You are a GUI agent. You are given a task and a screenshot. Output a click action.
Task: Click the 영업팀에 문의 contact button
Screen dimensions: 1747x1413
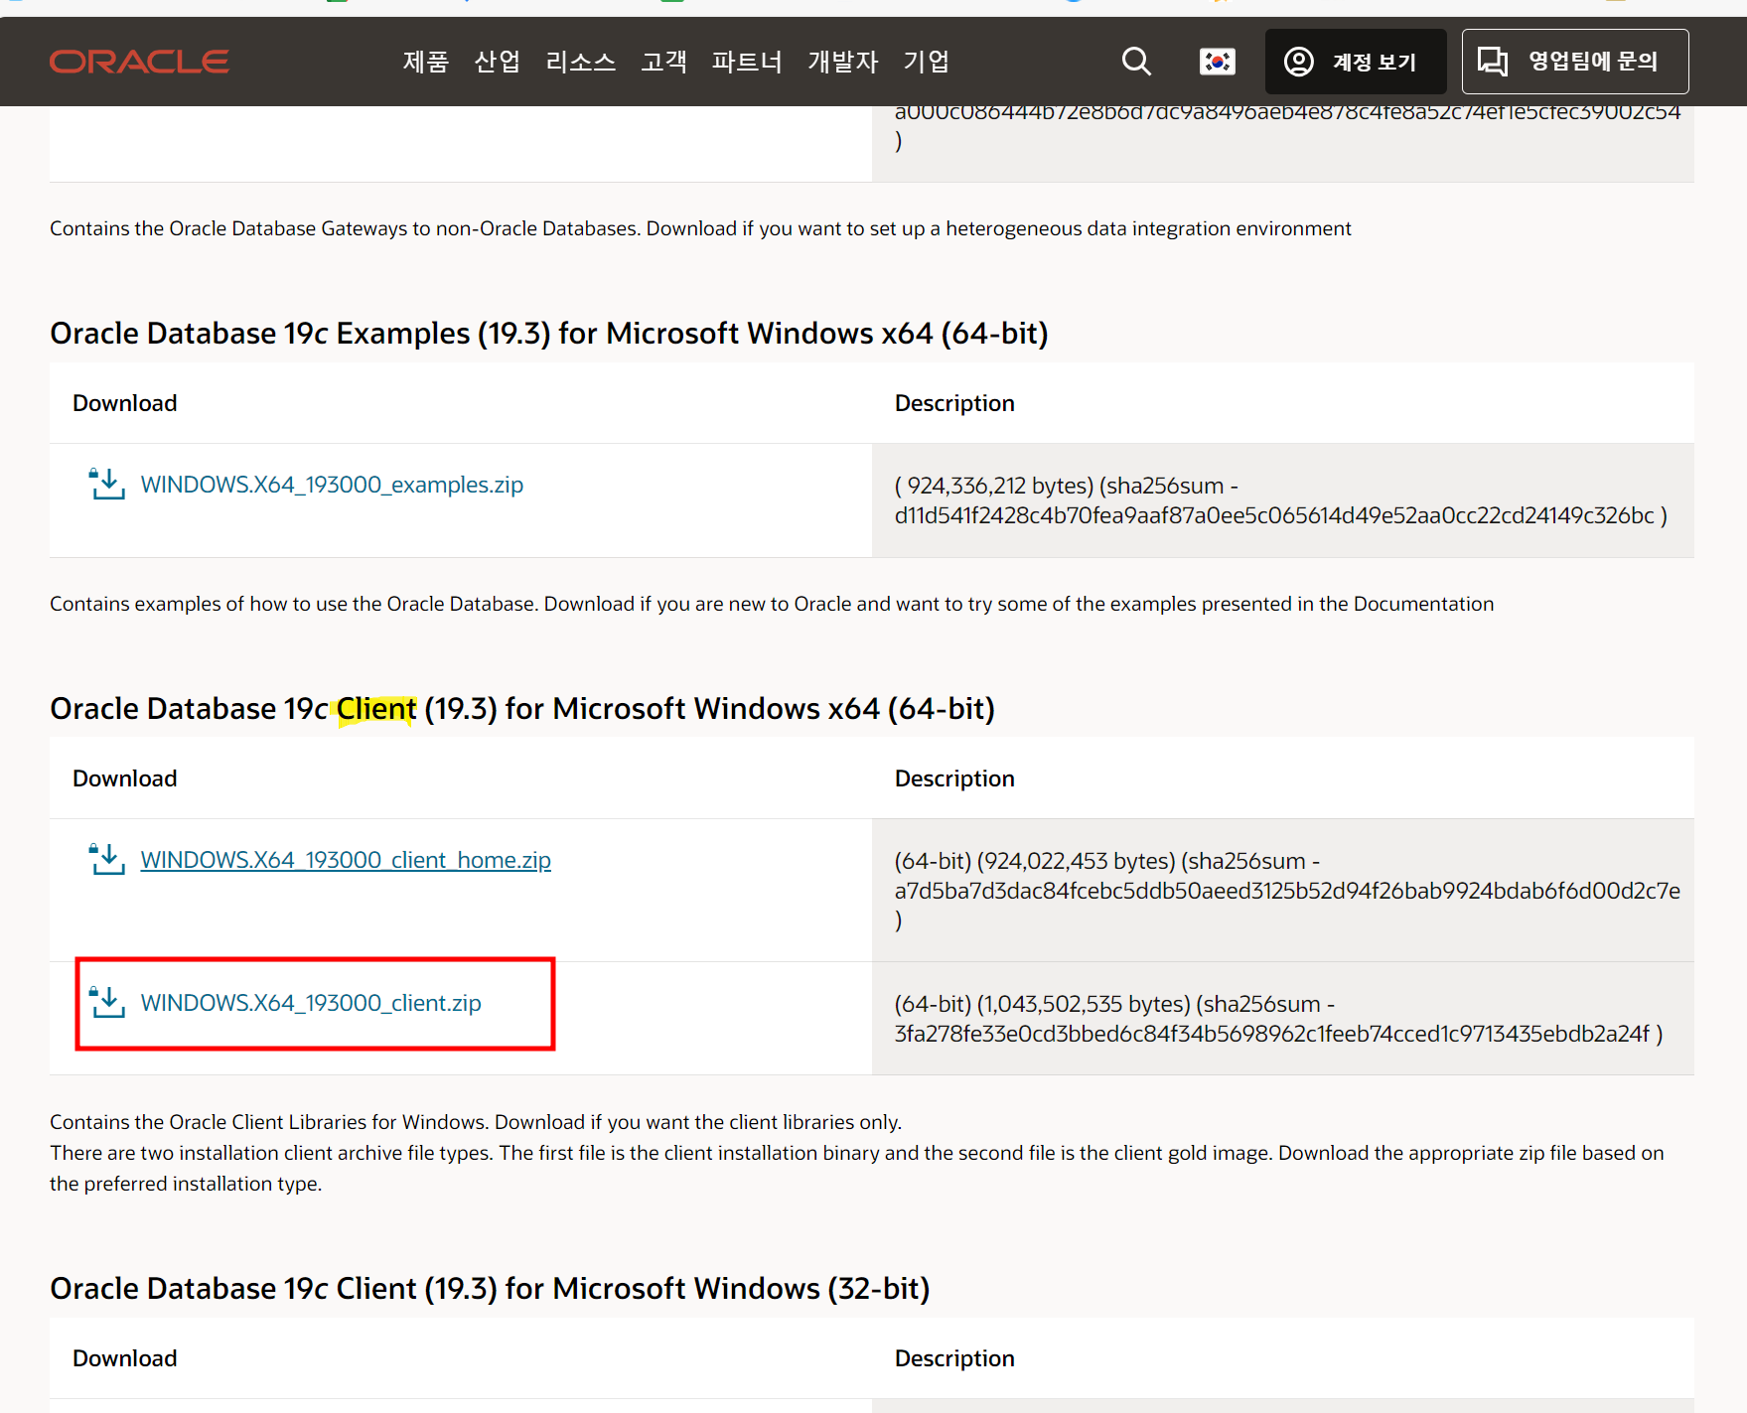[1575, 62]
